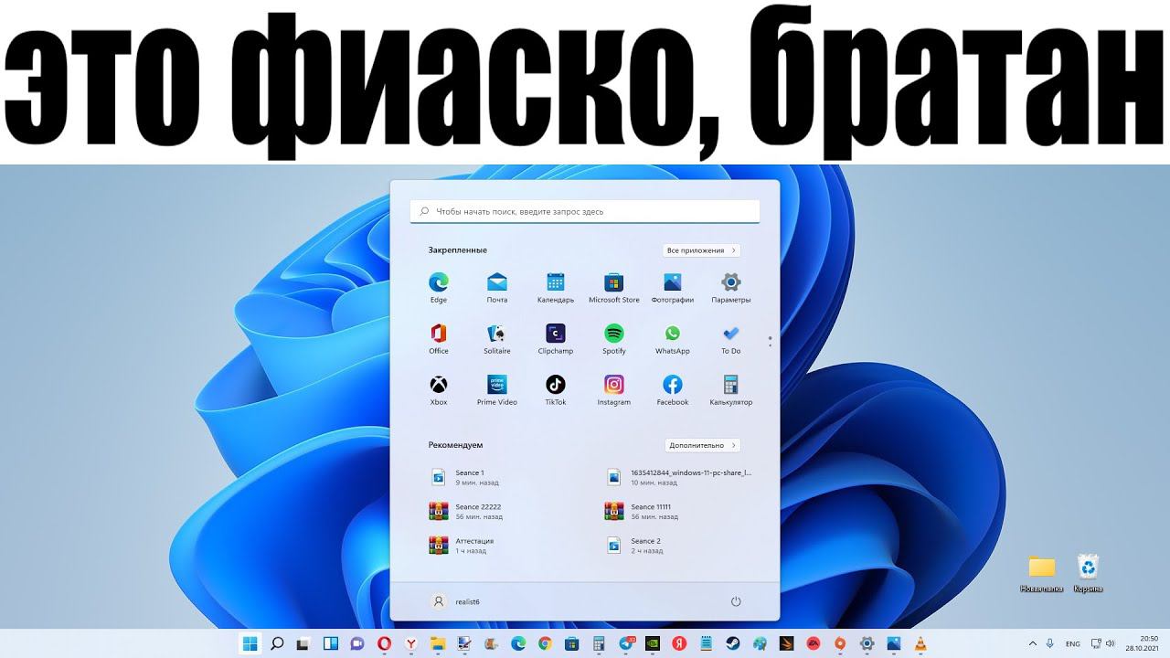Open the Facebook app

pyautogui.click(x=673, y=389)
